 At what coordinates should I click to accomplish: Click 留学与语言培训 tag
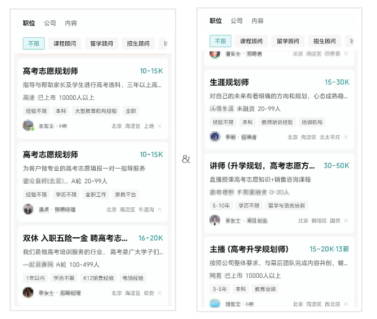coord(286,206)
